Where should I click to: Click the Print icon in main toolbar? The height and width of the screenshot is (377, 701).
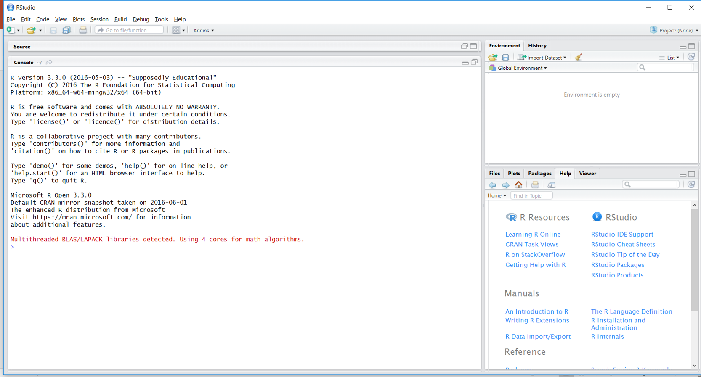click(x=83, y=30)
